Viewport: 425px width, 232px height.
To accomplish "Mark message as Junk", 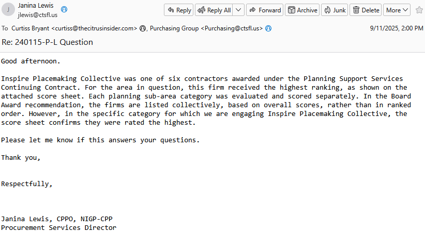I will click(335, 10).
